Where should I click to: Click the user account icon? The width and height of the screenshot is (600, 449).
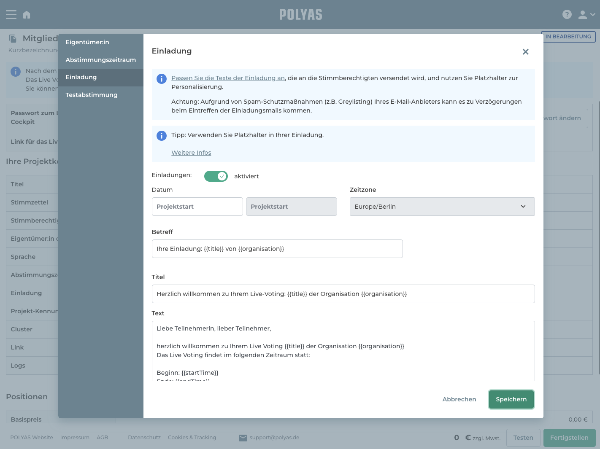tap(583, 14)
